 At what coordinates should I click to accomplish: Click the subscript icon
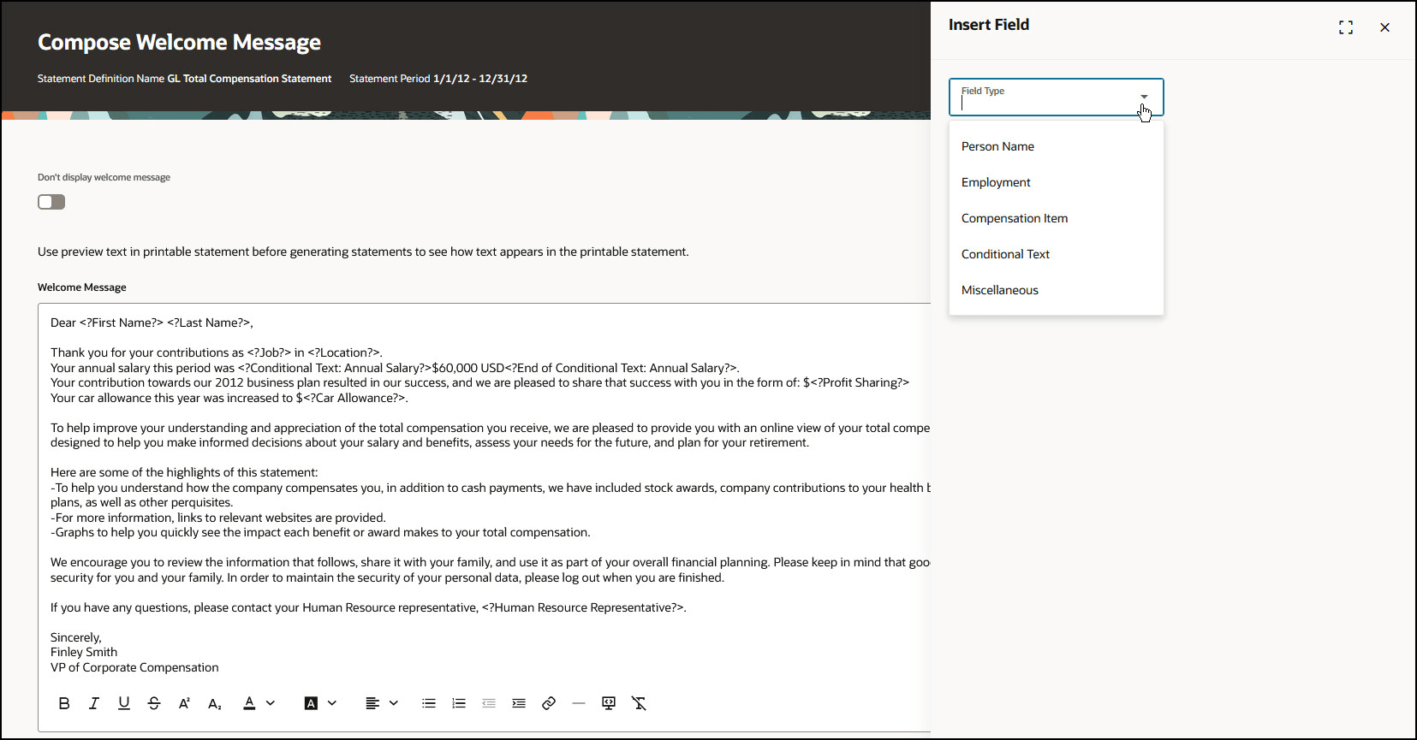(214, 703)
